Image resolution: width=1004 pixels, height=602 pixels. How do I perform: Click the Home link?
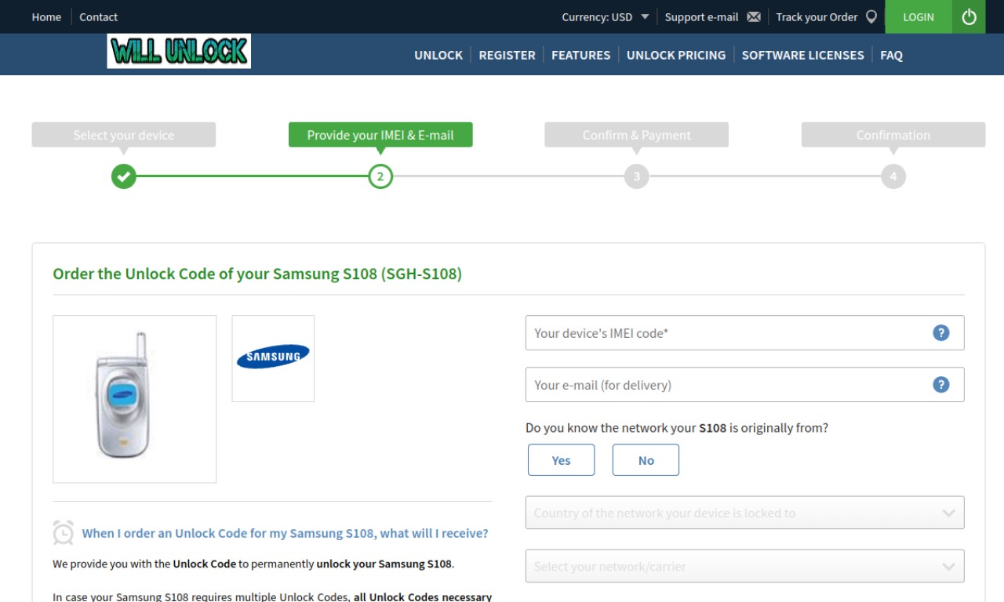[46, 16]
